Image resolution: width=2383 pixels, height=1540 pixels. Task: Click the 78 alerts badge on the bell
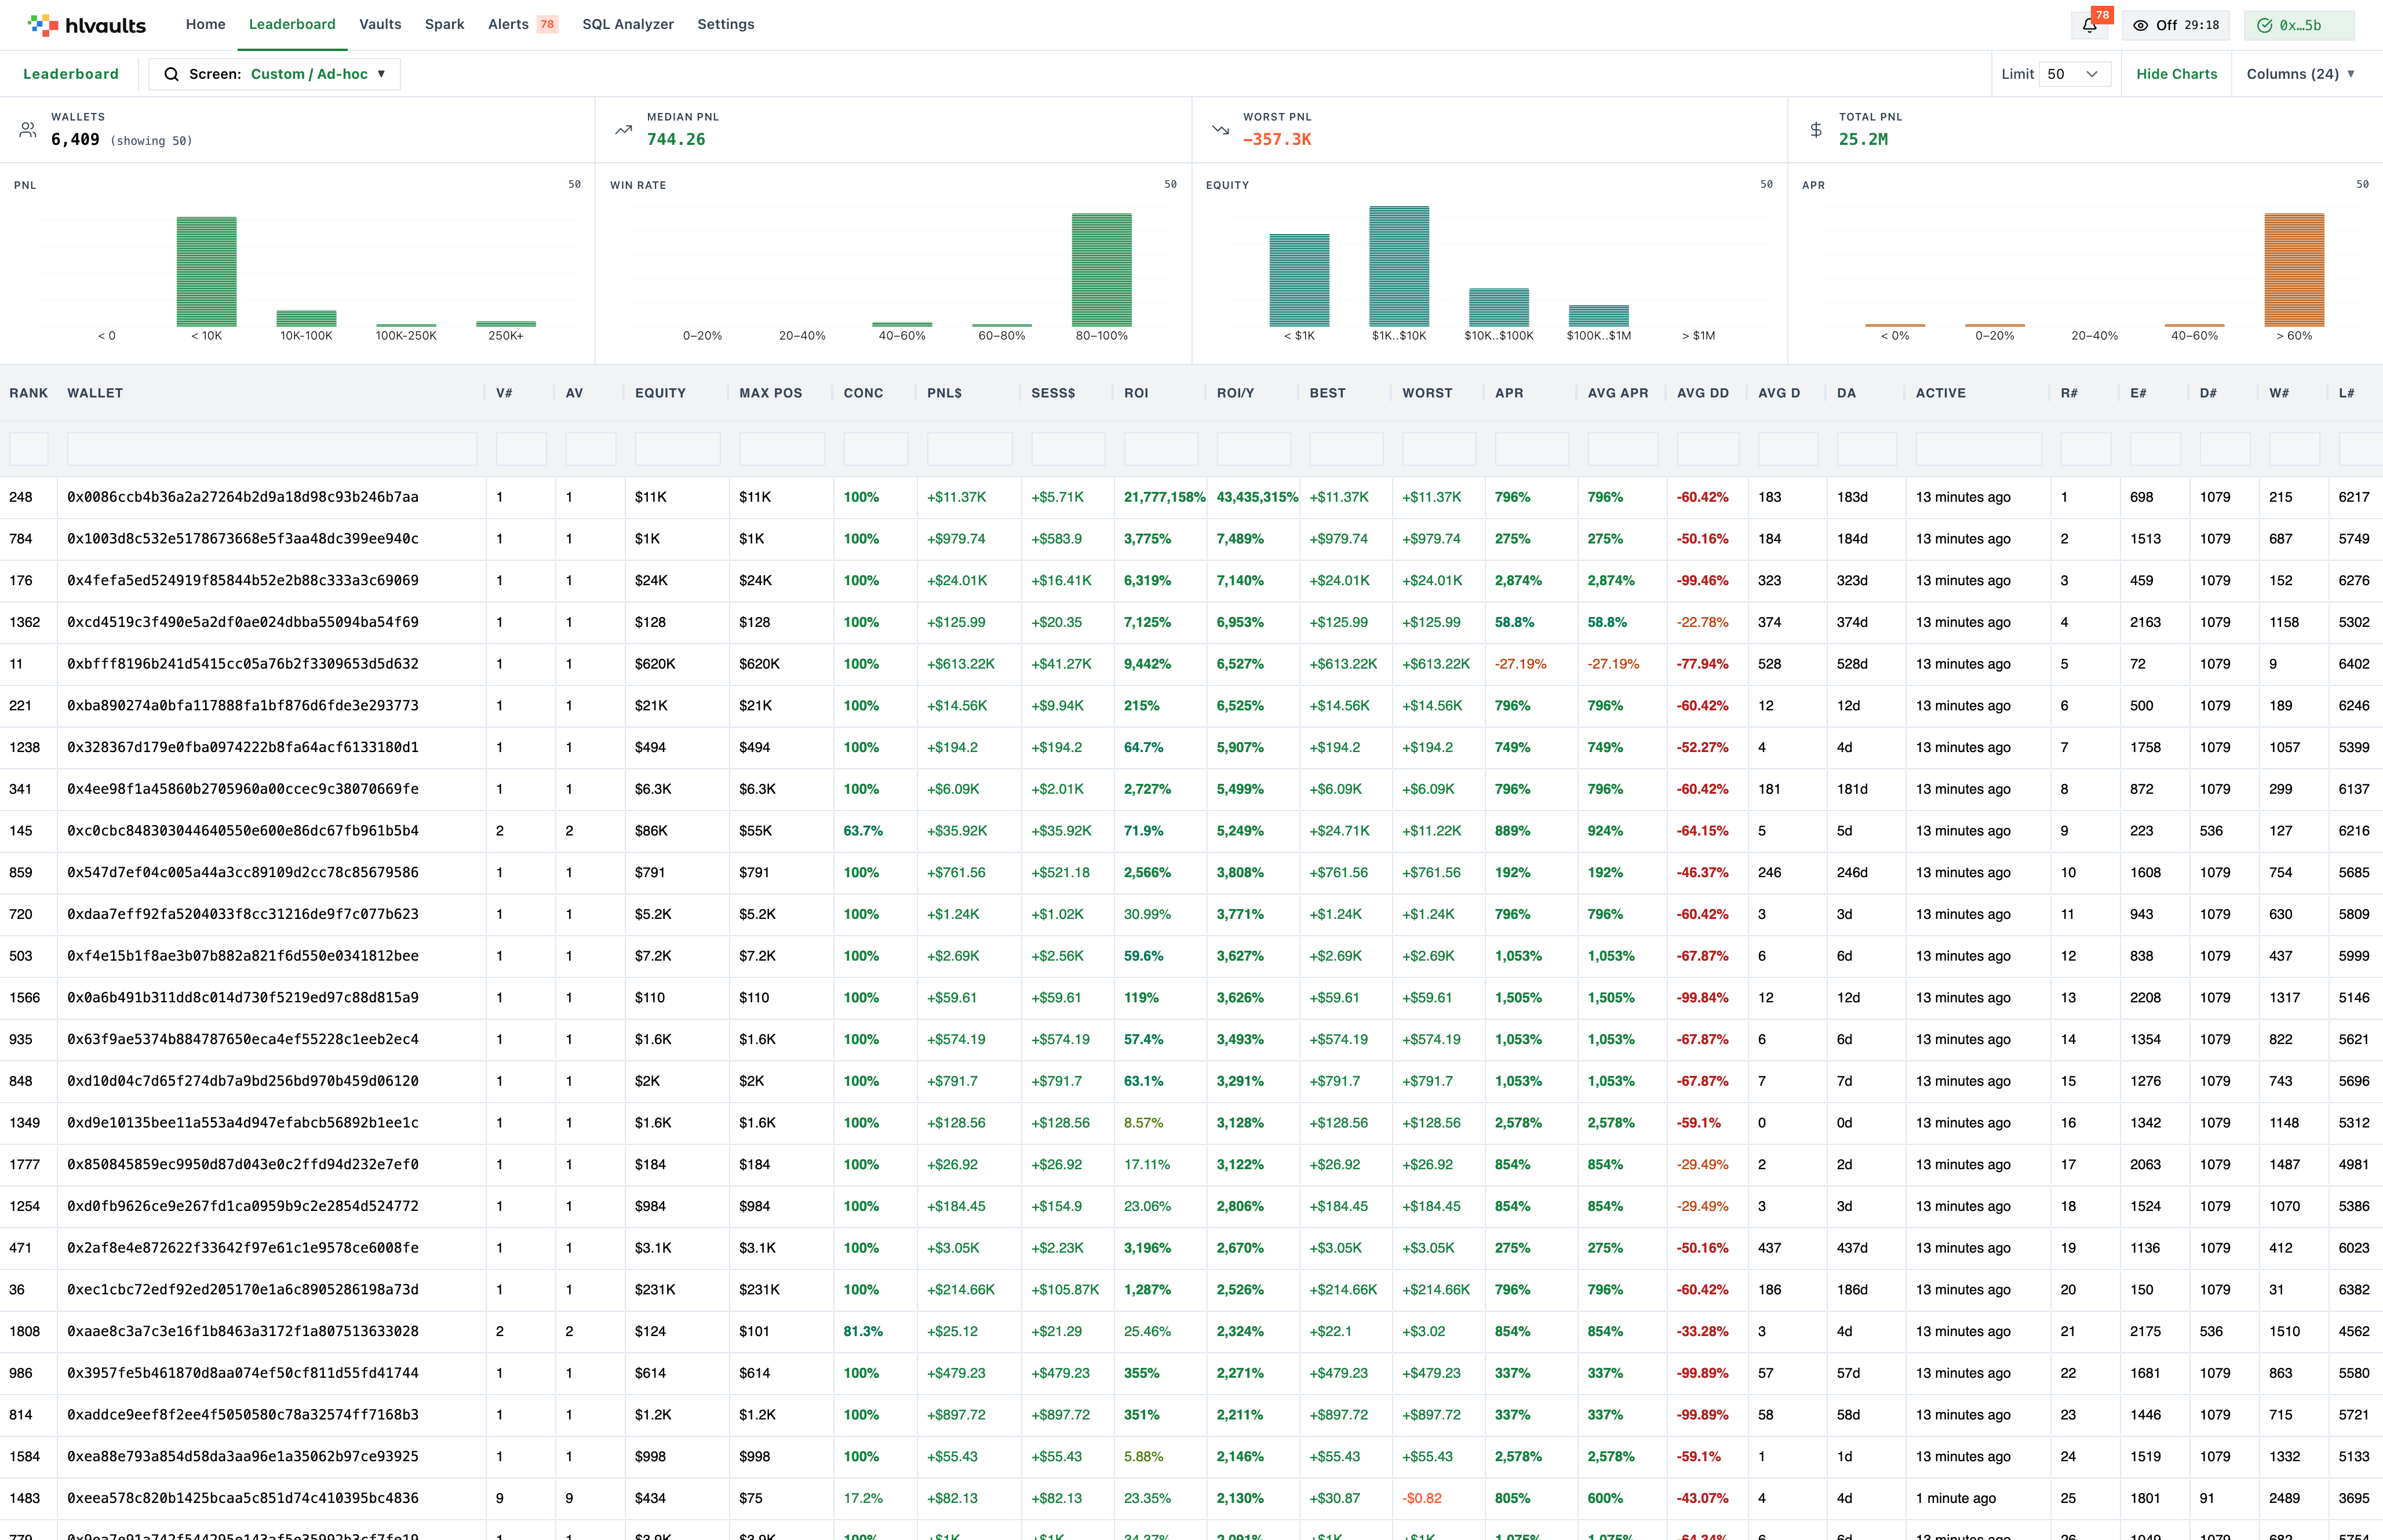[x=2102, y=15]
